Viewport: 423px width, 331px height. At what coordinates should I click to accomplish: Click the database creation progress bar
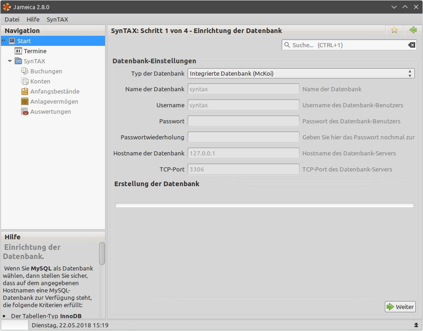pyautogui.click(x=265, y=205)
